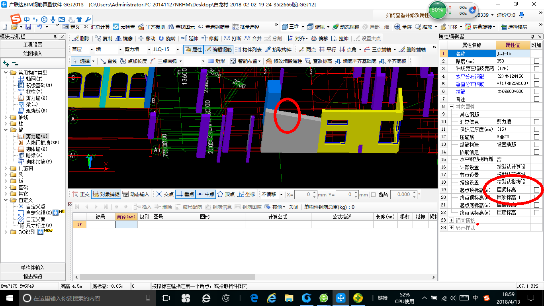This screenshot has width=544, height=306.
Task: Expand the 门窗洞 tree node
Action: [6, 168]
